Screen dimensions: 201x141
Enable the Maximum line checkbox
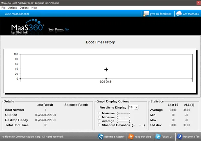(x=99, y=117)
